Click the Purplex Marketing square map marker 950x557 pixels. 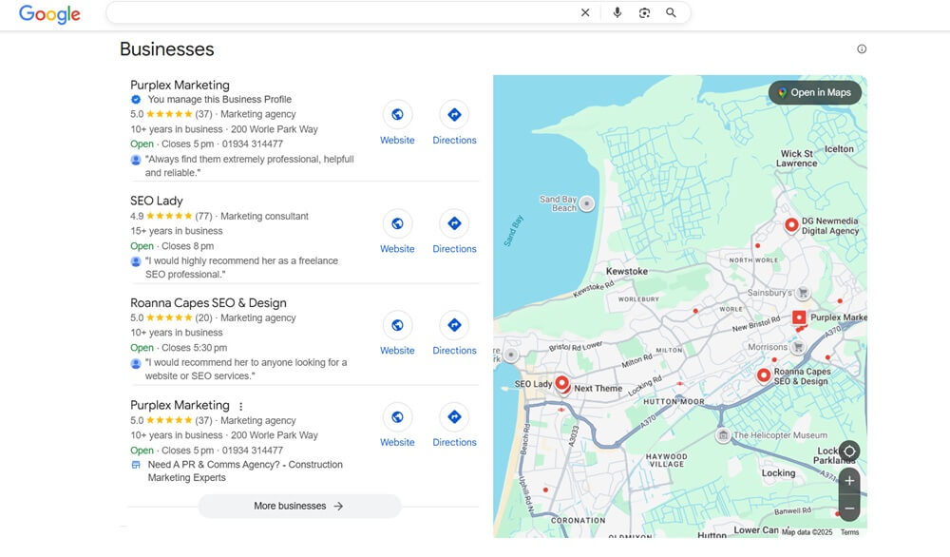799,317
